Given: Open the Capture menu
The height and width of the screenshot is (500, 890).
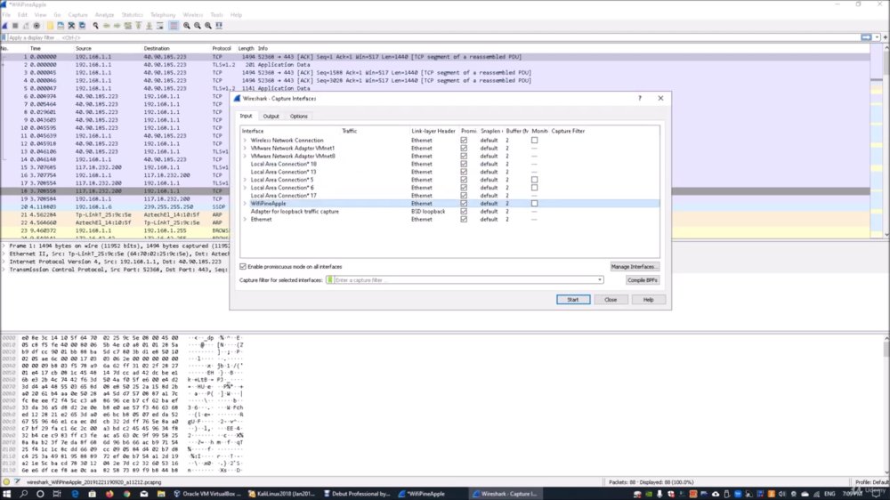Looking at the screenshot, I should tap(77, 15).
